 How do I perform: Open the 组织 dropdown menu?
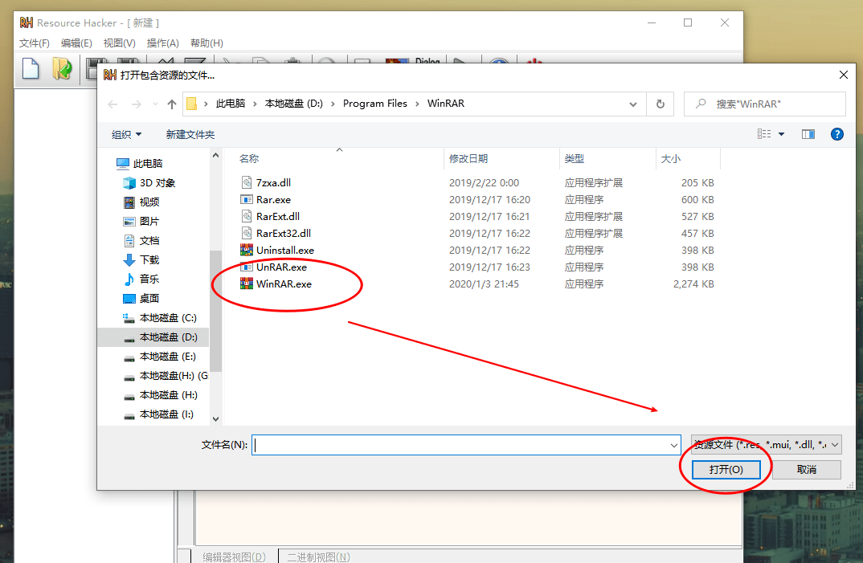point(127,135)
